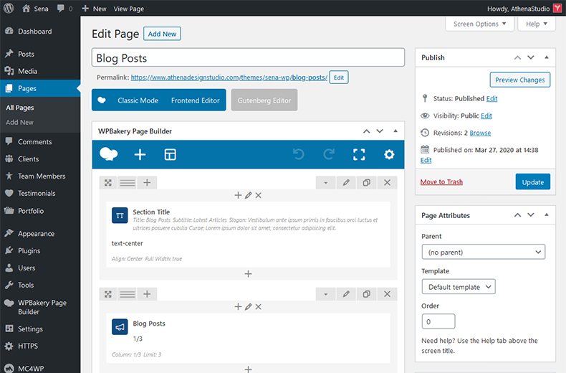
Task: Toggle collapse arrow on Blog Posts row
Action: tap(325, 294)
